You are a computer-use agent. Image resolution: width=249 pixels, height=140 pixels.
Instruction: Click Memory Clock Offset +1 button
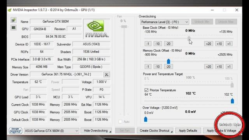229,66
